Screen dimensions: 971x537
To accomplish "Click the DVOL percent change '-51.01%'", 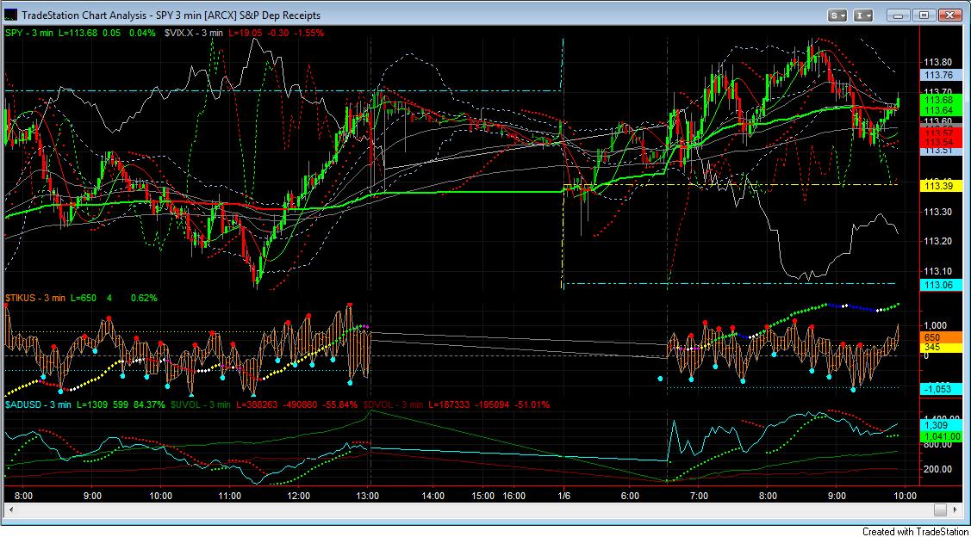I will pos(533,404).
